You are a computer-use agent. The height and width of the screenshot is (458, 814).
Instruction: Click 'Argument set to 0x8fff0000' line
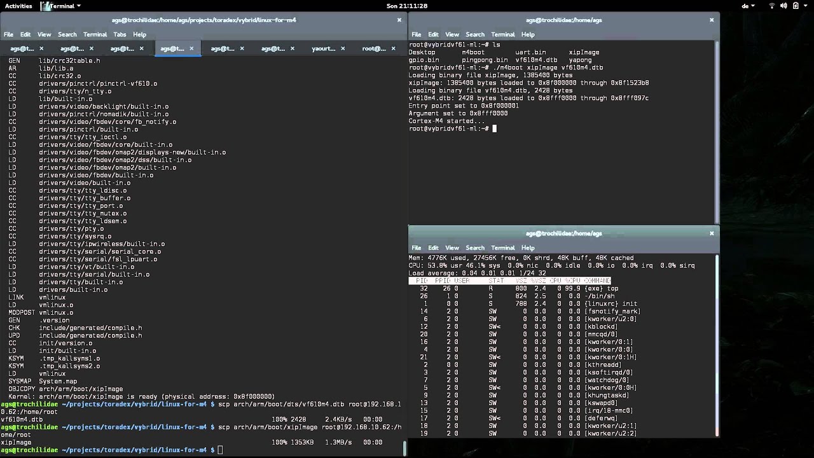[x=458, y=113]
